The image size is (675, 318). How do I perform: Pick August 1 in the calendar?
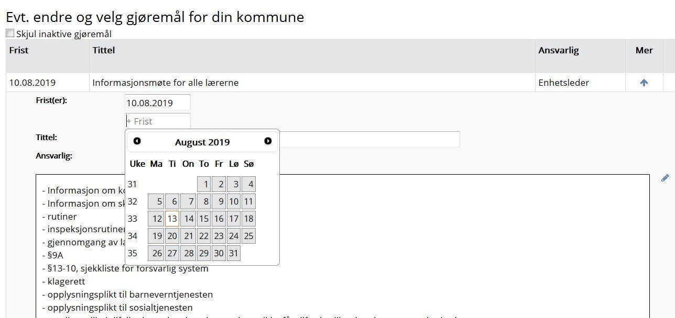coord(204,184)
